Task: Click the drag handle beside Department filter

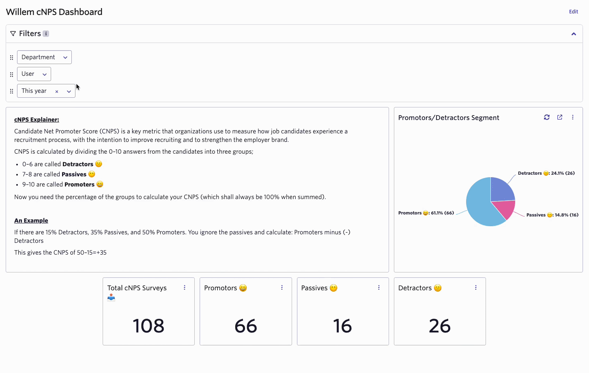Action: [11, 58]
